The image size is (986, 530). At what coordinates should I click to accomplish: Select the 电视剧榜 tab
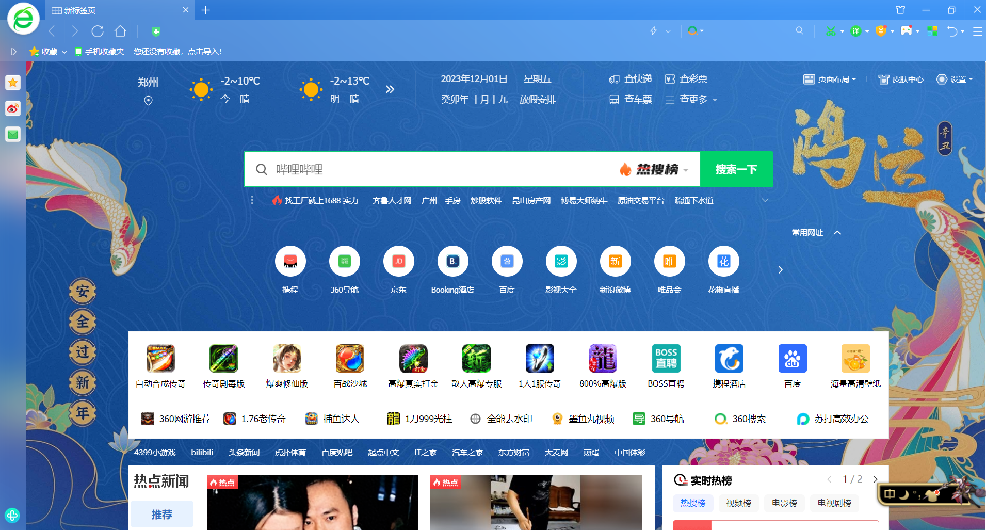(x=835, y=503)
